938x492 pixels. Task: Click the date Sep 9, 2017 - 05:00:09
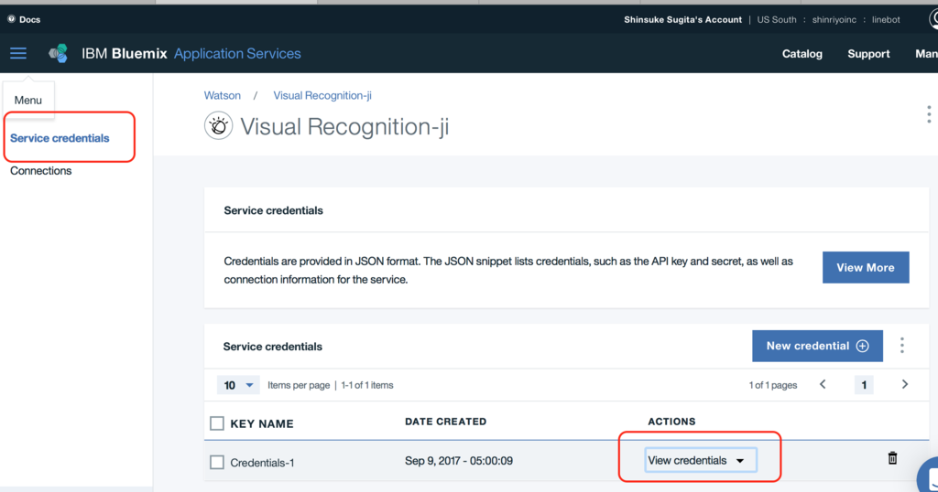459,461
